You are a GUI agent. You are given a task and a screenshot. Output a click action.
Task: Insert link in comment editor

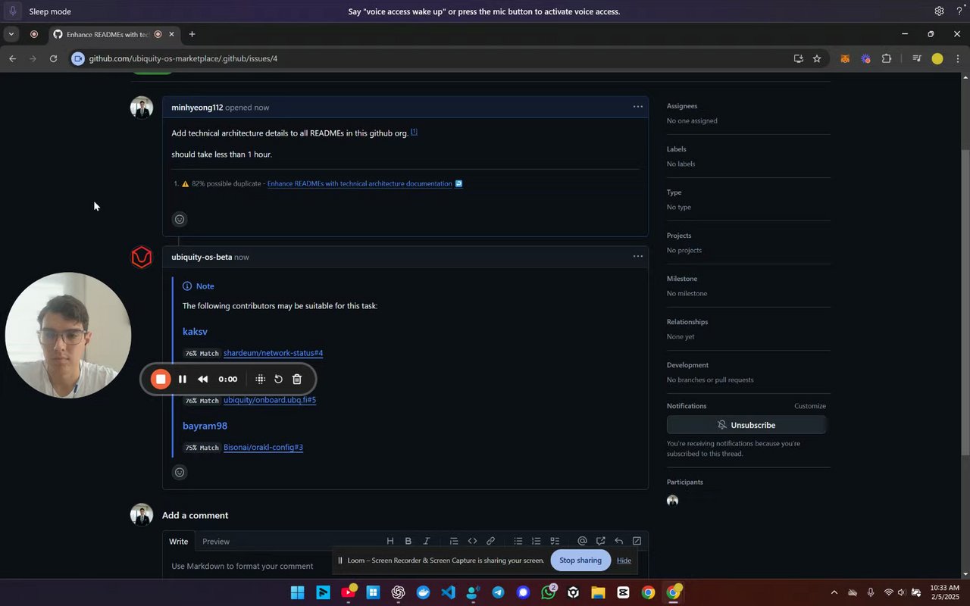coord(490,541)
